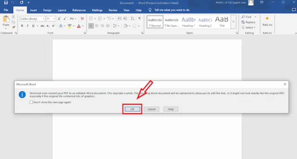Image resolution: width=297 pixels, height=159 pixels.
Task: Open the File tab
Action: tap(6, 10)
